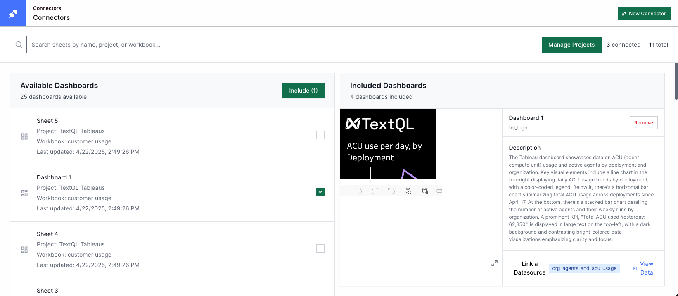Screen dimensions: 678x296
Task: Select the Sheet 4 title
Action: point(47,234)
